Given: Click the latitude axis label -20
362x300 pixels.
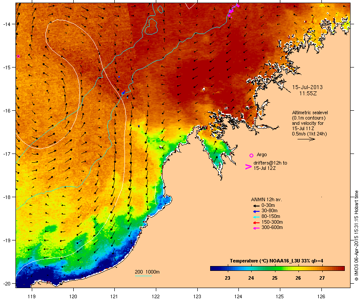Looking at the screenshot, I should 7,283.
